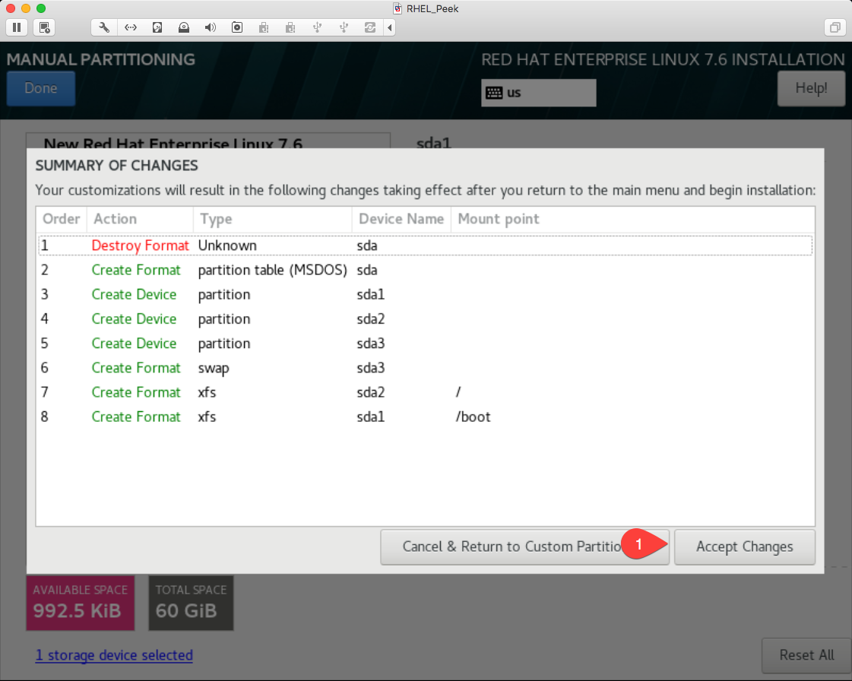Select Create Device row for sda1

[x=426, y=295]
